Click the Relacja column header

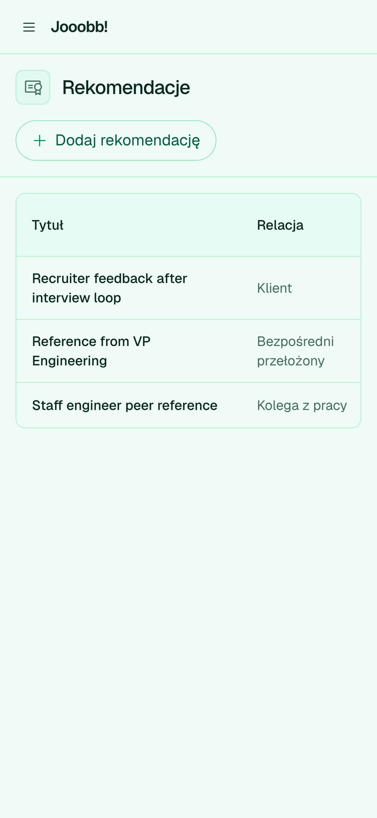pyautogui.click(x=280, y=225)
